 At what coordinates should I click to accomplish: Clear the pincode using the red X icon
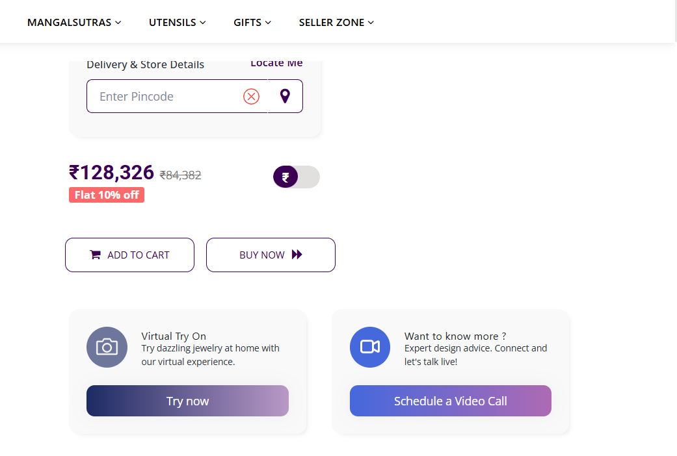252,96
